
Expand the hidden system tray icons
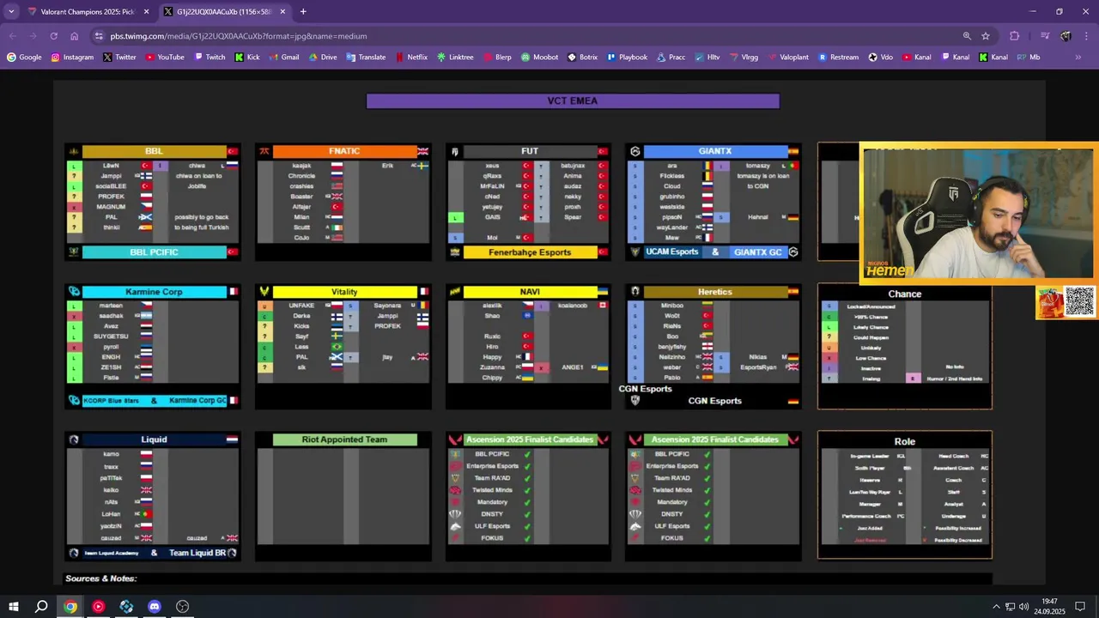click(x=996, y=607)
